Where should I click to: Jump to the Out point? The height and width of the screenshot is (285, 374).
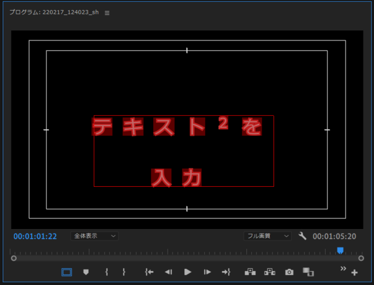coord(226,272)
